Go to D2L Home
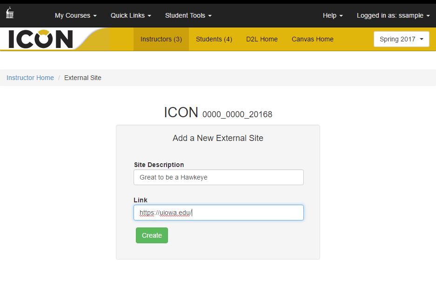The height and width of the screenshot is (307, 436). [x=262, y=39]
